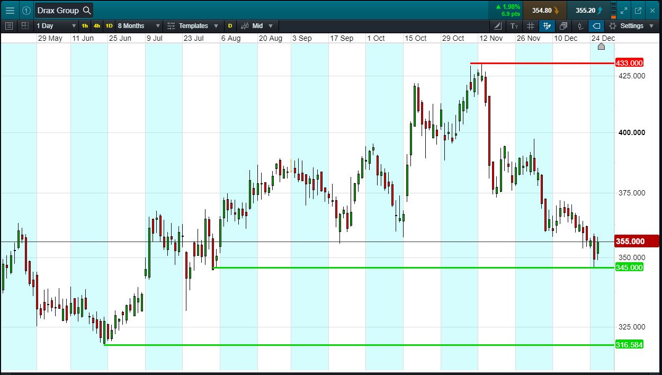Click the current price 355.000 label

[x=637, y=242]
